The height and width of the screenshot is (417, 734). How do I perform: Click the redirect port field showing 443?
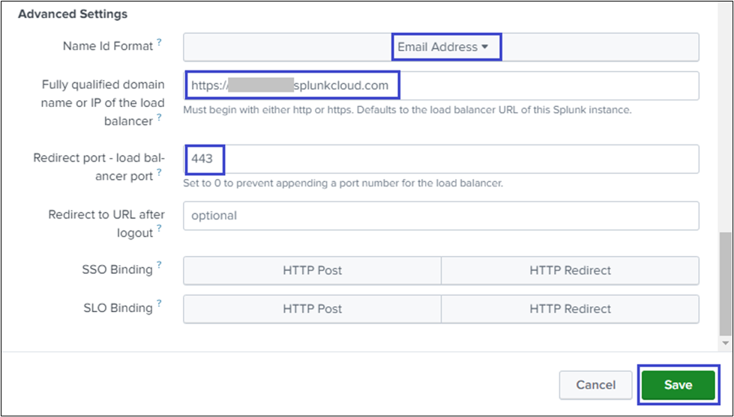click(450, 159)
